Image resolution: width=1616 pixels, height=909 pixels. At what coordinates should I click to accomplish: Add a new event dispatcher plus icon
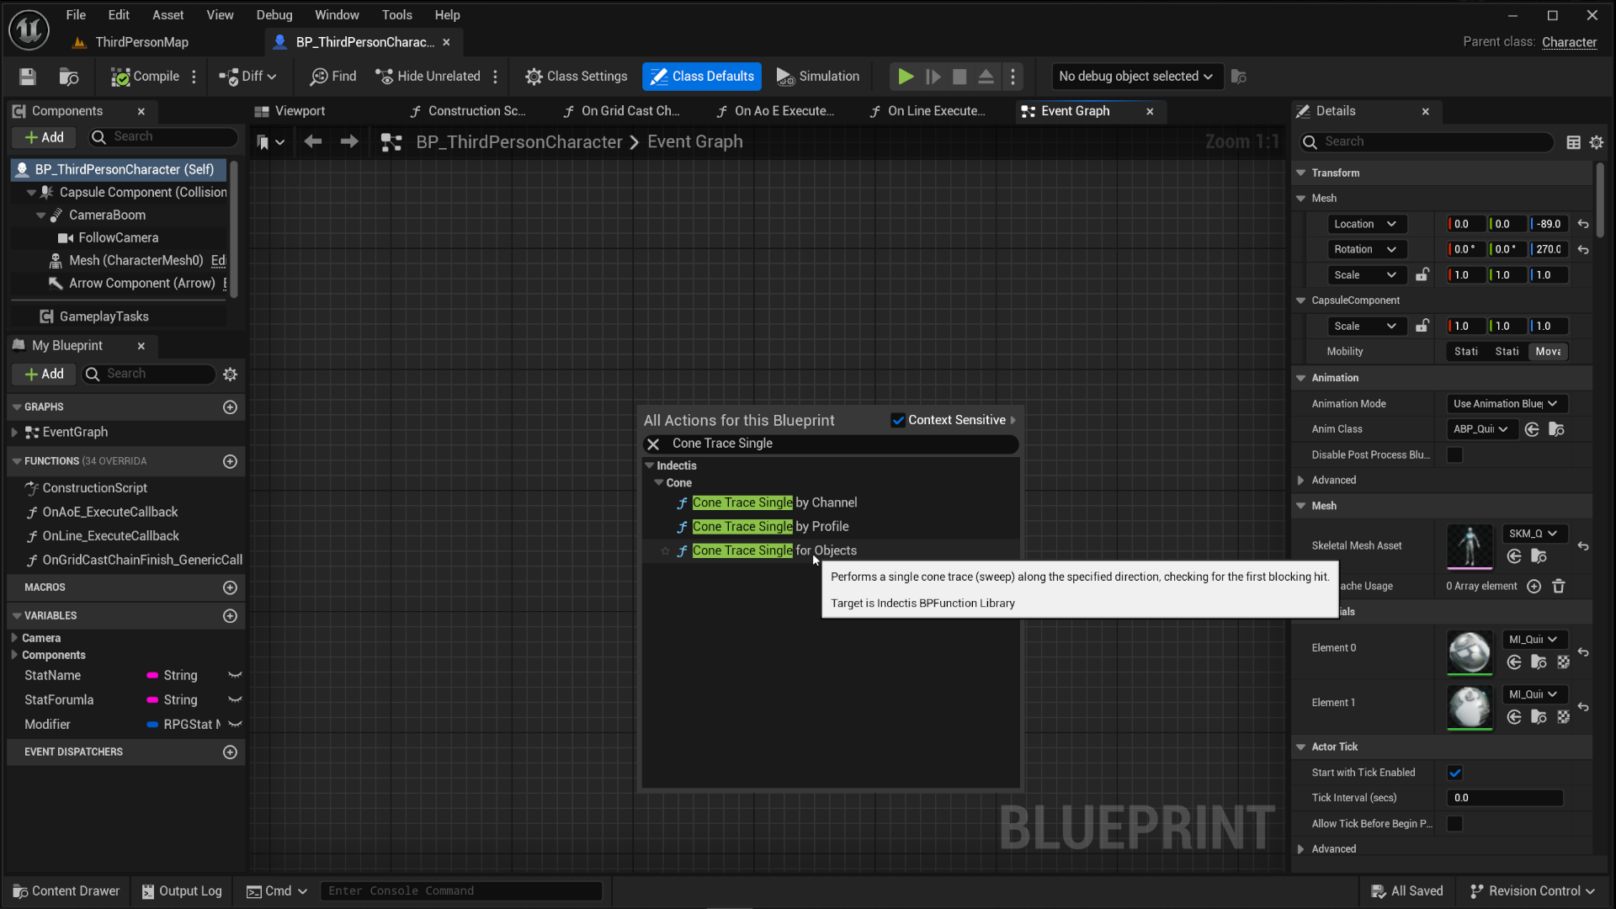(x=230, y=752)
